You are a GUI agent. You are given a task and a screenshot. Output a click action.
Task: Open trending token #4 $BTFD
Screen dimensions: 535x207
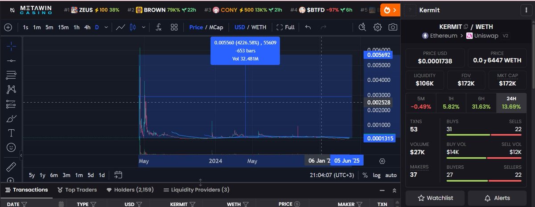(321, 9)
